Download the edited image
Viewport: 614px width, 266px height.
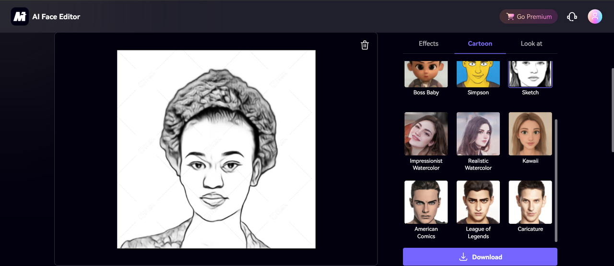point(480,257)
